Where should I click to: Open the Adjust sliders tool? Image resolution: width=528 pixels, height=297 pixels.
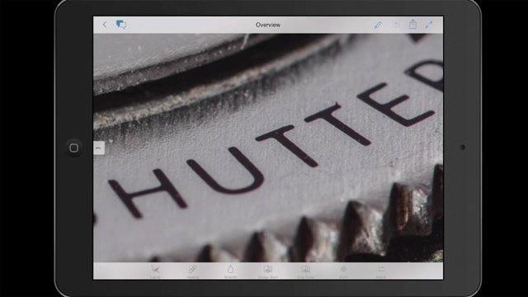click(381, 271)
